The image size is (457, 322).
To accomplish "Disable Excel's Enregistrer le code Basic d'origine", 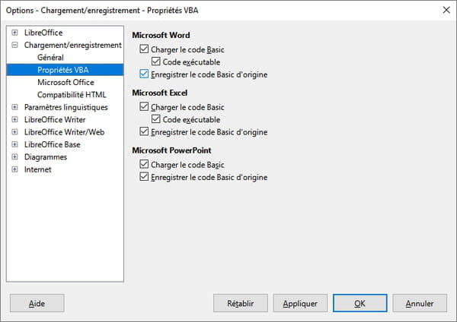I will [144, 131].
